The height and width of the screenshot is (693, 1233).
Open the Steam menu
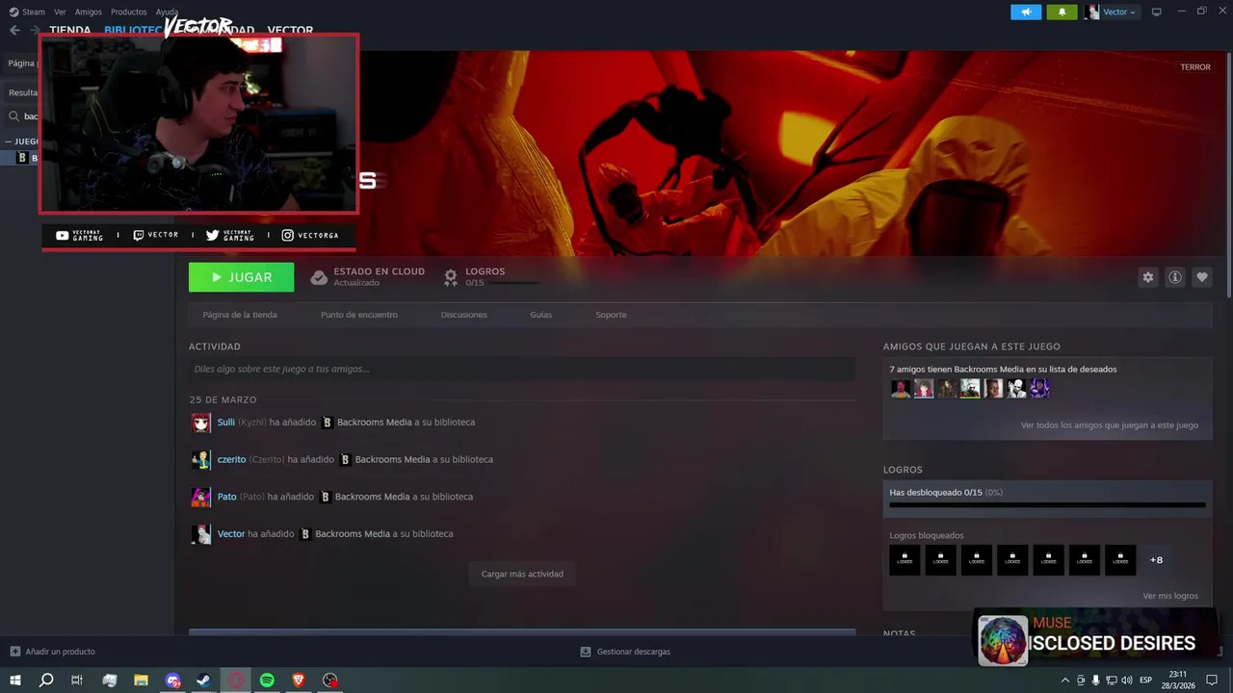click(27, 12)
